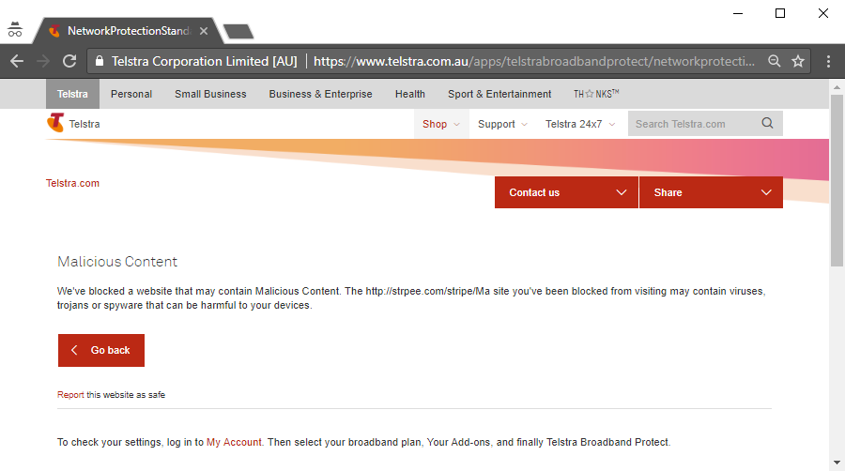Click the Telstra Corporation Limited [AU] certificate label

pos(205,61)
